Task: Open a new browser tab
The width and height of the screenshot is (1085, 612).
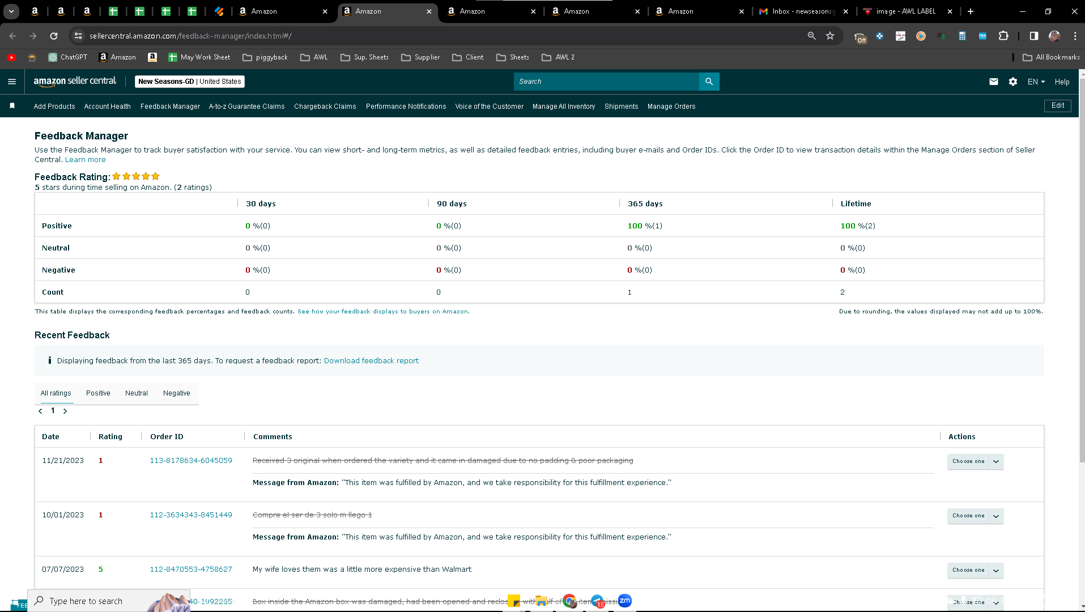Action: point(971,11)
